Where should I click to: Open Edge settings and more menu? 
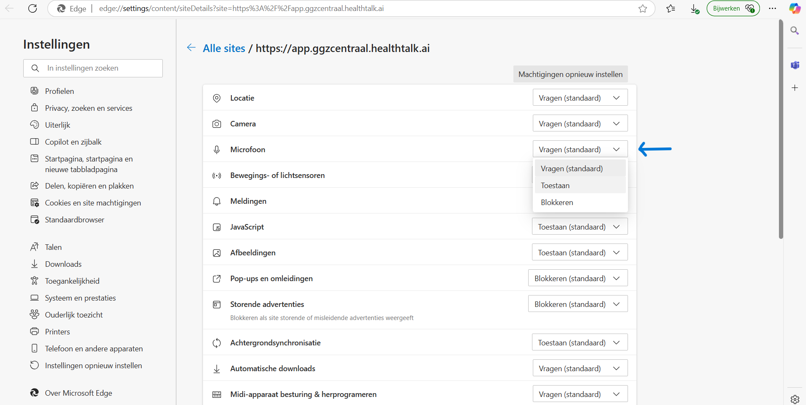click(772, 8)
